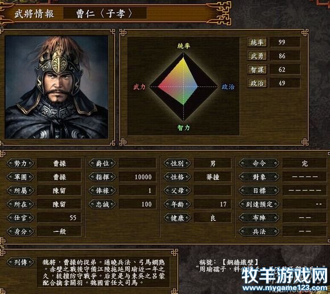The width and height of the screenshot is (330, 294).
Task: Click the officer name 曹仁〈子孝〉 title
Action: pos(105,14)
